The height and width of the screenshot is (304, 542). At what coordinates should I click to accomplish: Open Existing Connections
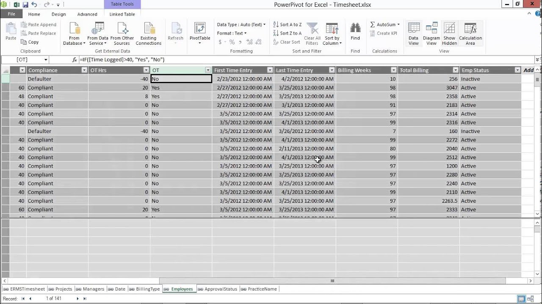(x=149, y=34)
